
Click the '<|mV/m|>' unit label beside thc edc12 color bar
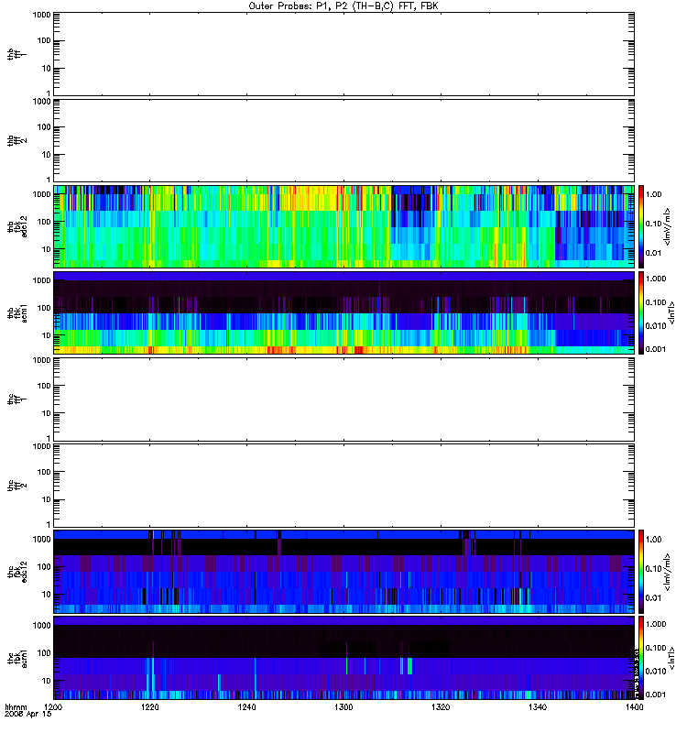(668, 572)
